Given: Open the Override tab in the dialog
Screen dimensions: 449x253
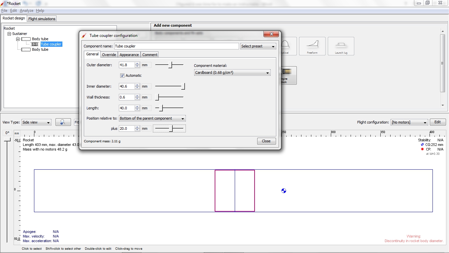Looking at the screenshot, I should [x=109, y=55].
